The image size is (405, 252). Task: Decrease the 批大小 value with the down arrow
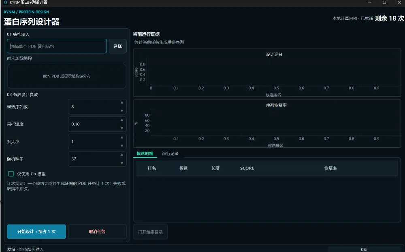tap(122, 146)
